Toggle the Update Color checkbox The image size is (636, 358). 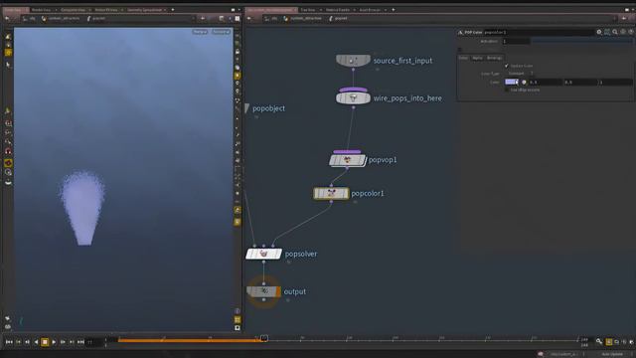[x=507, y=66]
